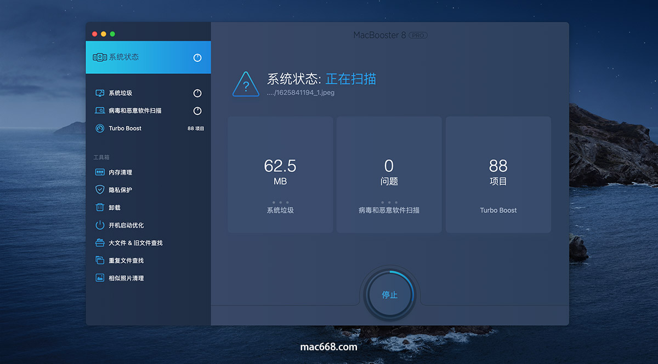Click progress indicator on 病毒和恶意软件扫描 row
Screen dimensions: 658x364
[197, 111]
